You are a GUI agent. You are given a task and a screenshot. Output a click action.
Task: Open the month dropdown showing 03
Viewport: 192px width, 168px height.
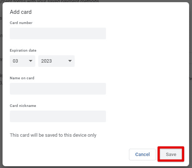click(23, 61)
